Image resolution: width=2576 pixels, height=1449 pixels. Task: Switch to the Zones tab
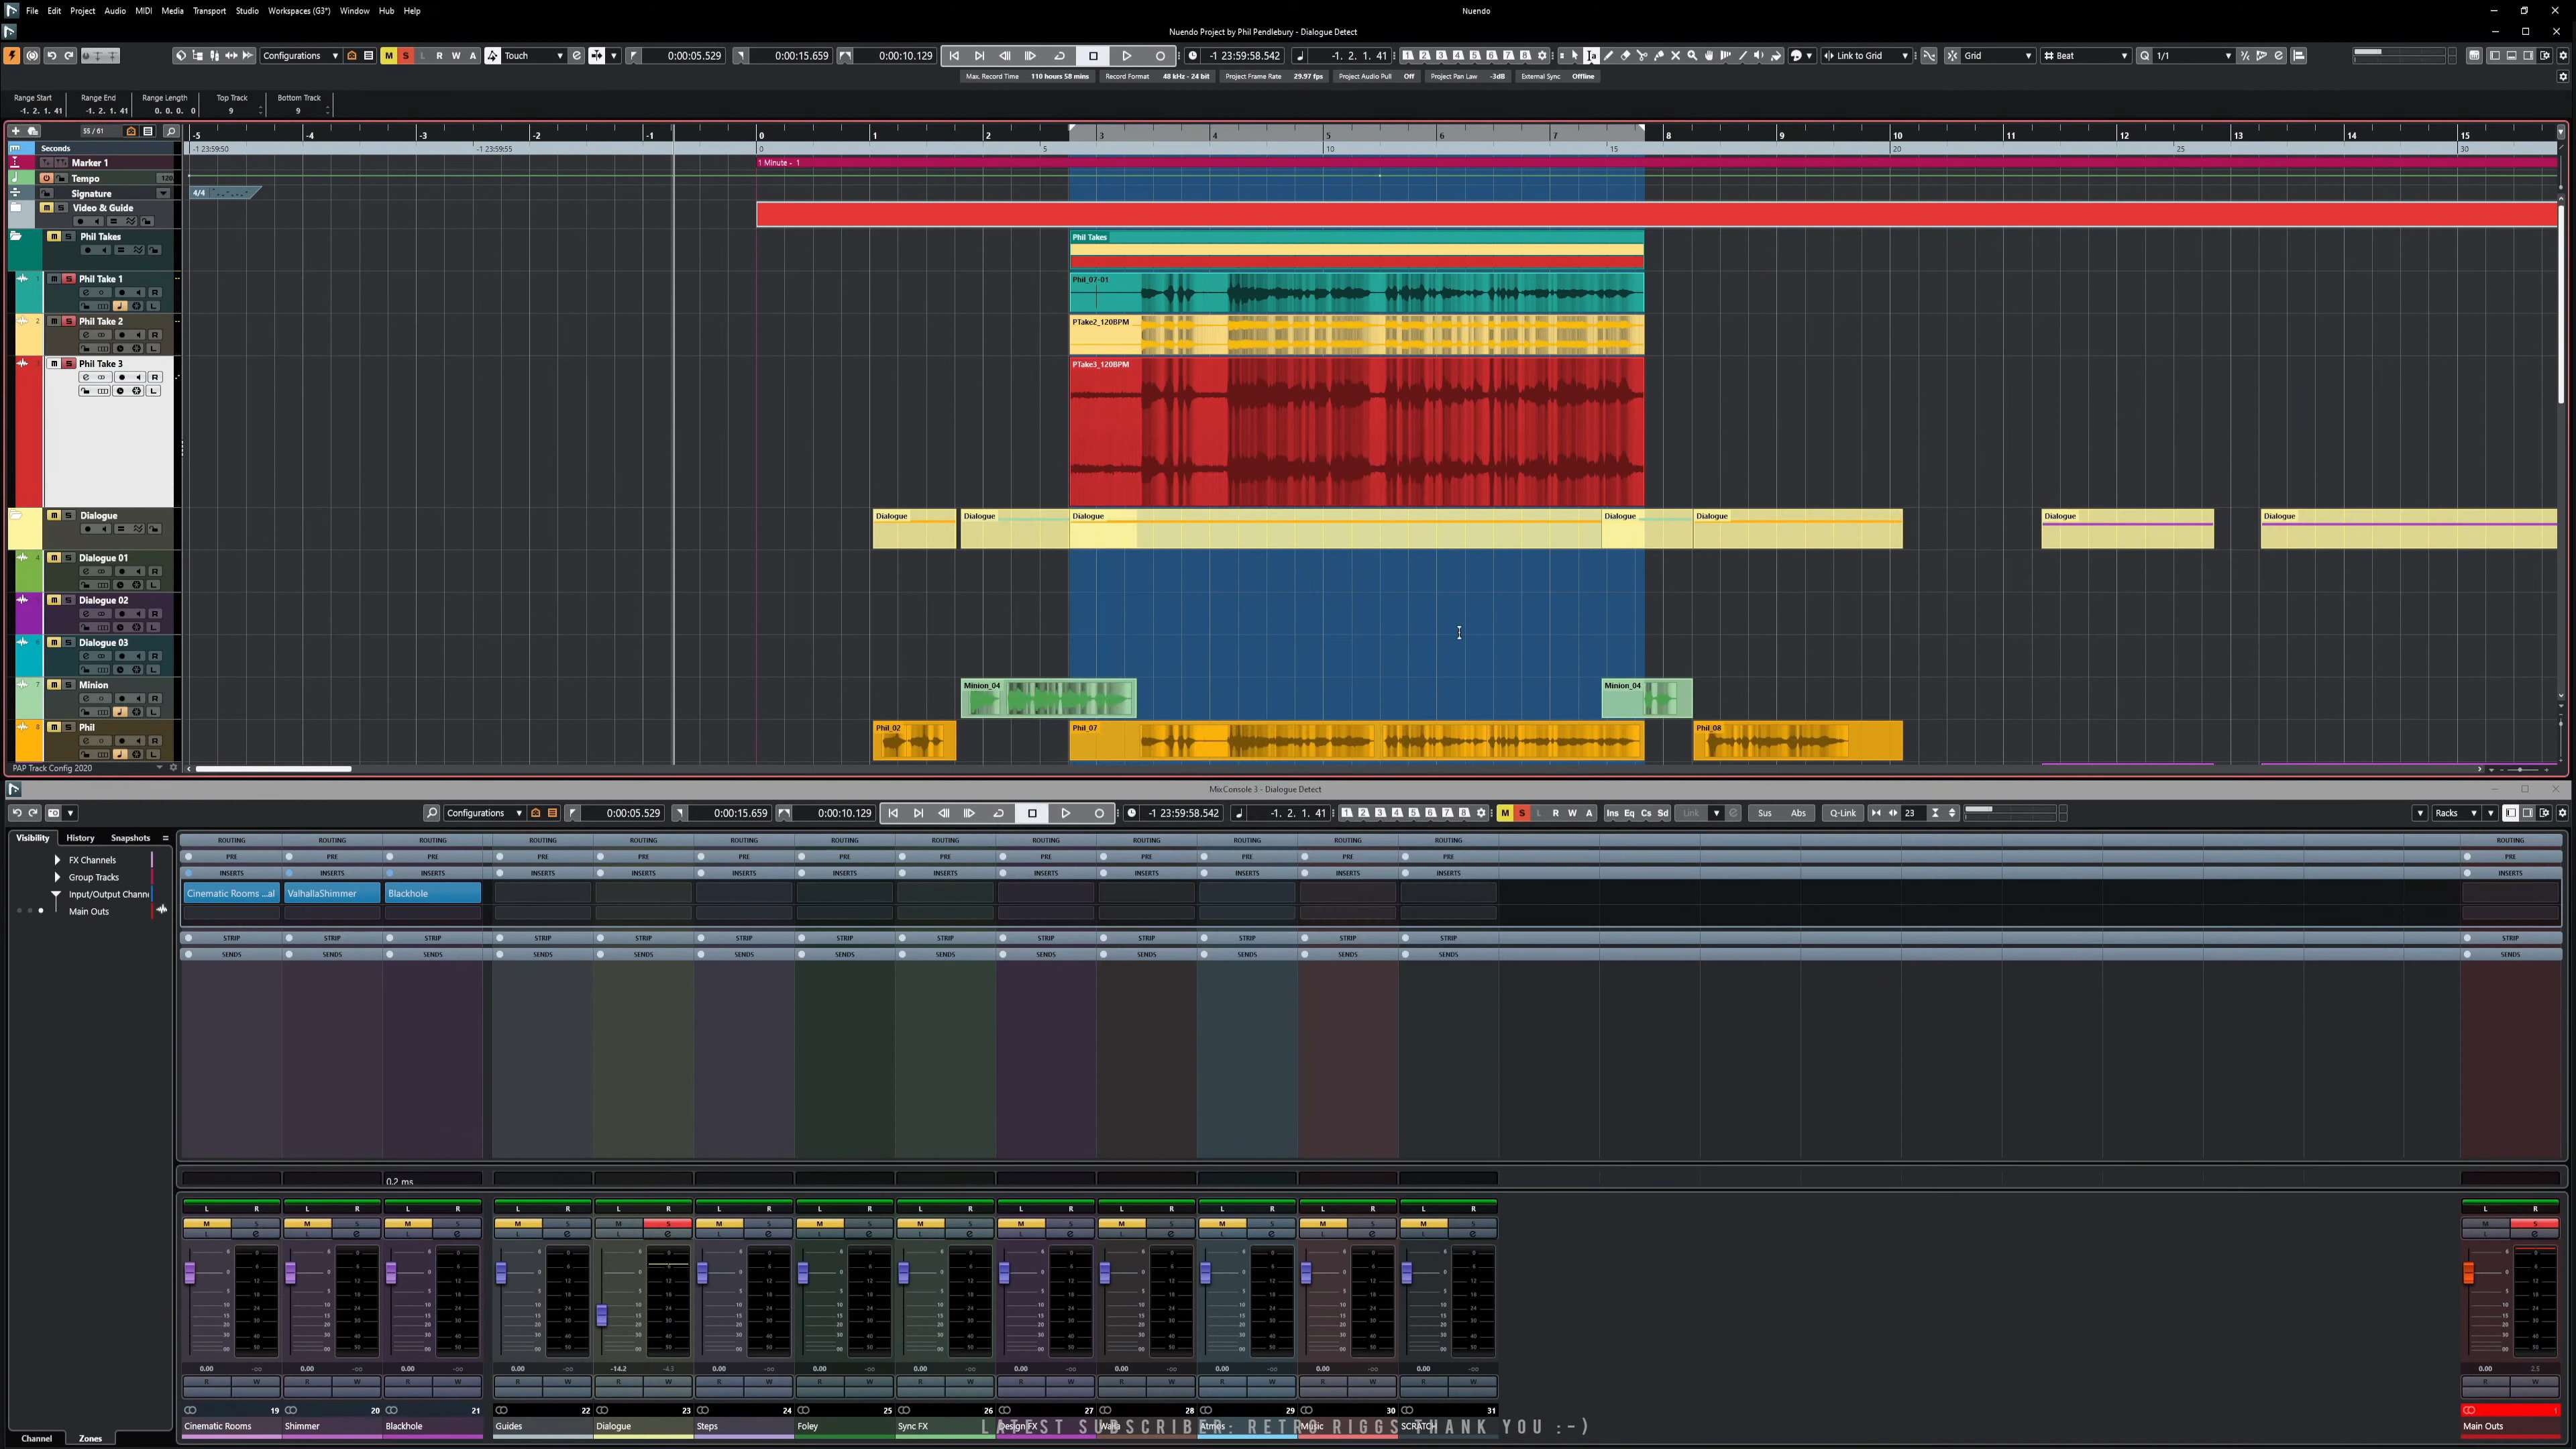[90, 1439]
